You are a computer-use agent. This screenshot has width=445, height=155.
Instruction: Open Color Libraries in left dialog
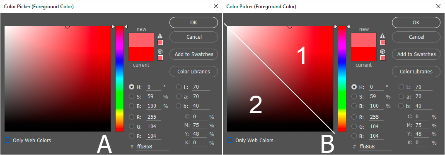pos(193,71)
